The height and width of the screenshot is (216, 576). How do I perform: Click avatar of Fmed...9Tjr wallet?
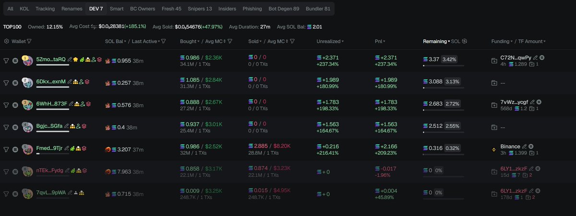[27, 149]
